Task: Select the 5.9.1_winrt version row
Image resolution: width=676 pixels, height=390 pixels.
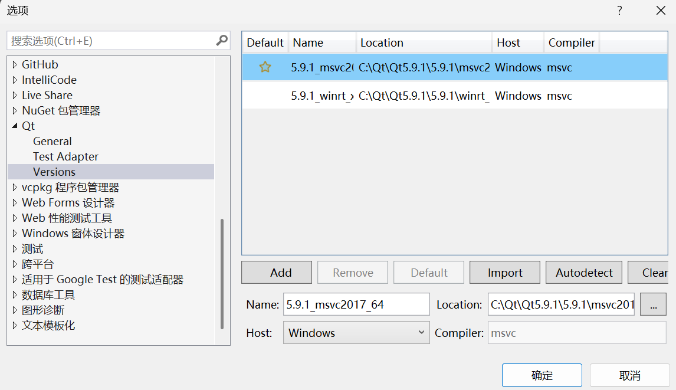Action: (413, 95)
